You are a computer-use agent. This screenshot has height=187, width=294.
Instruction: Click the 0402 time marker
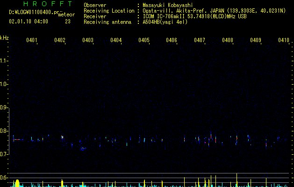click(60, 40)
